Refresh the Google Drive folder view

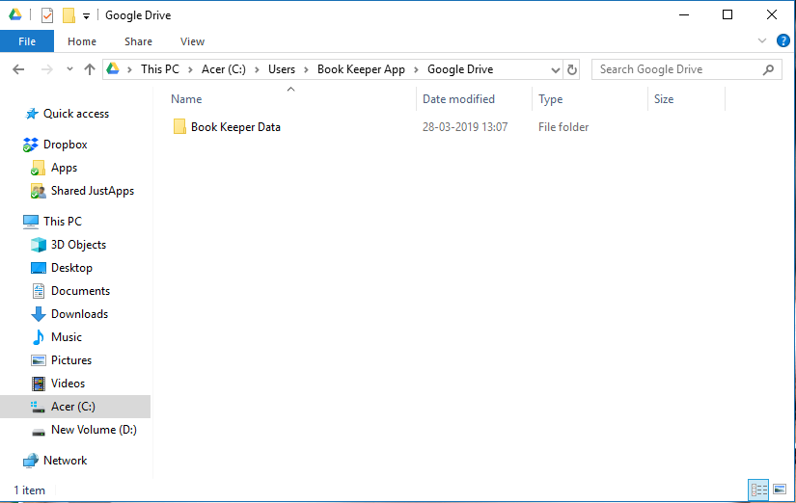[572, 69]
